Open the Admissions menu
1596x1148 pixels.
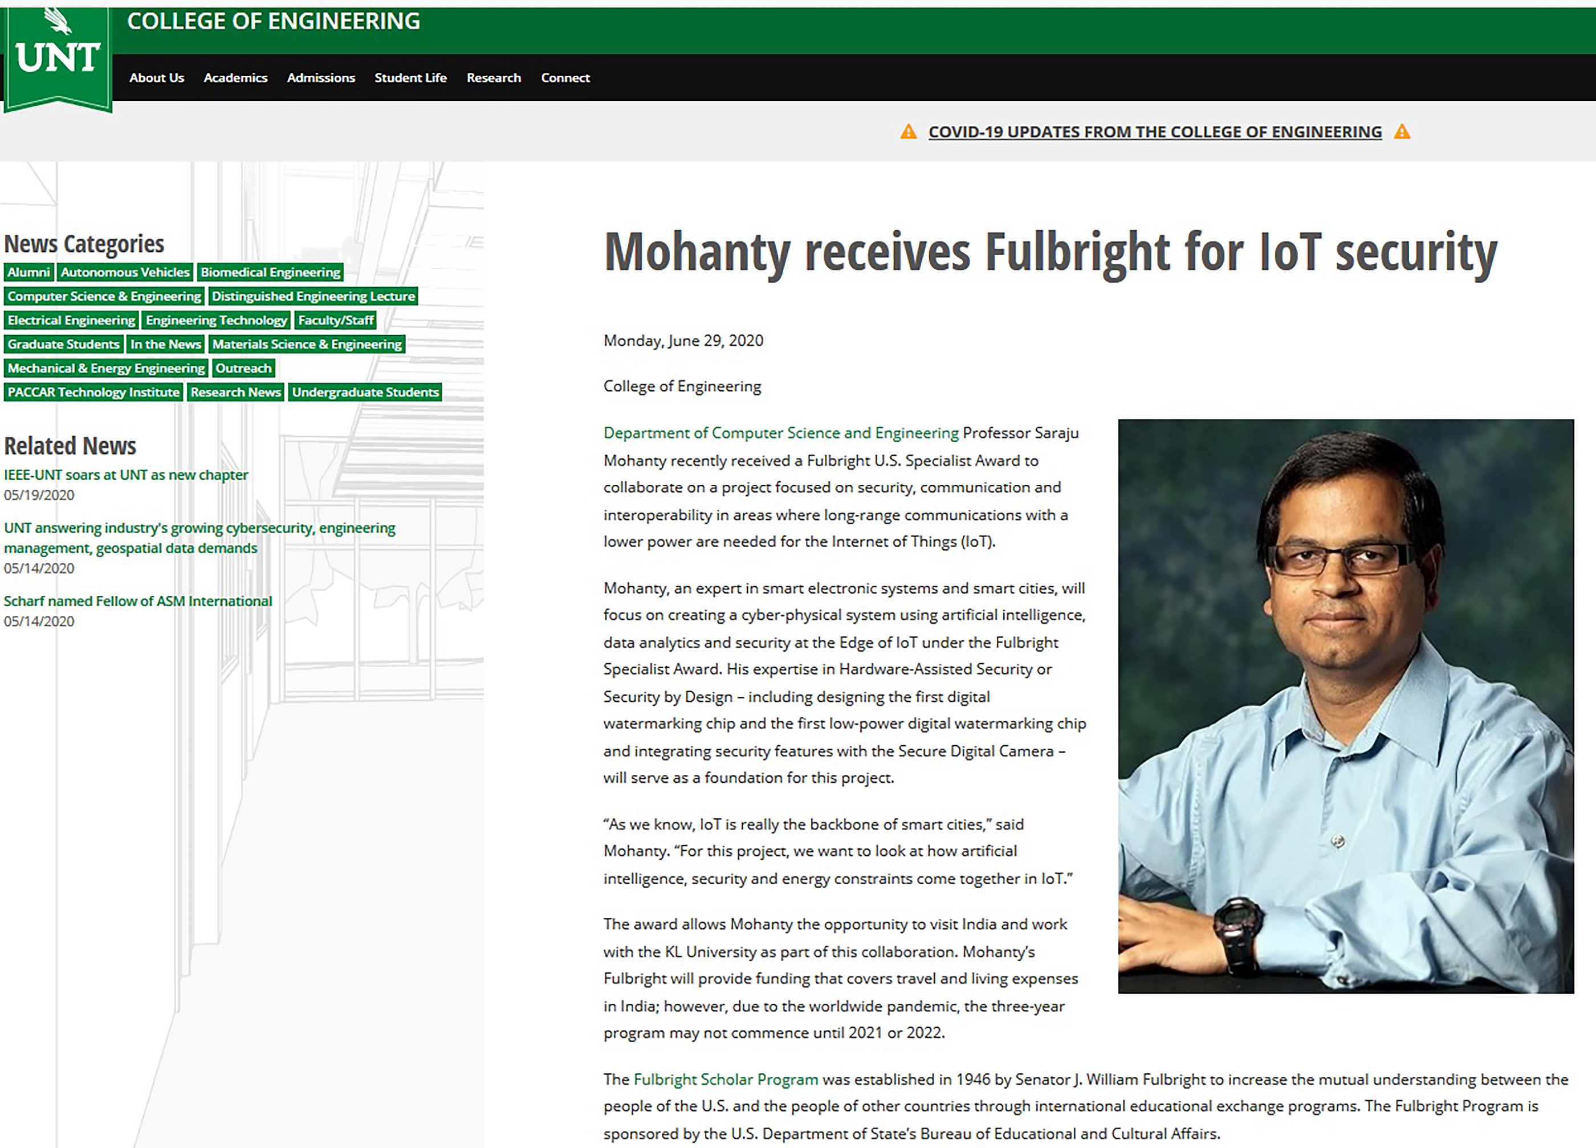click(x=321, y=78)
